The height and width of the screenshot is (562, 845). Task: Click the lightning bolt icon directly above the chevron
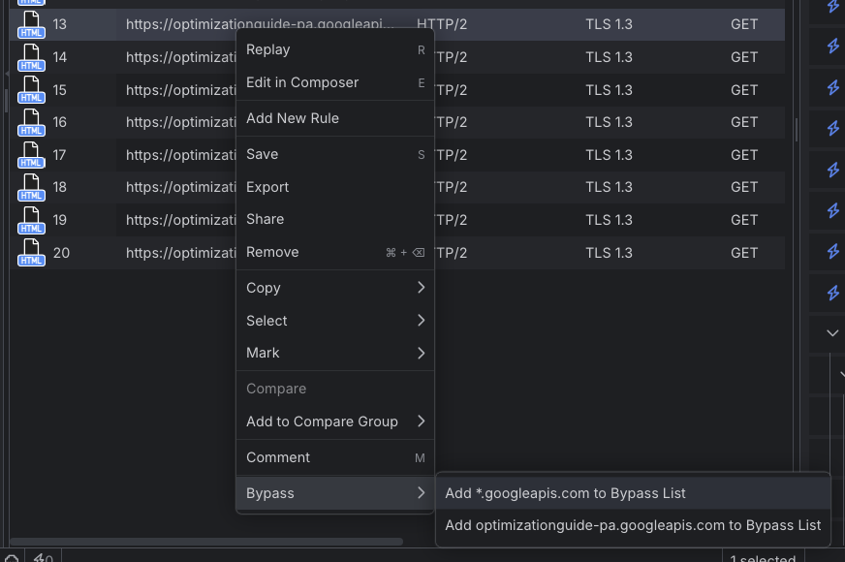pos(832,293)
